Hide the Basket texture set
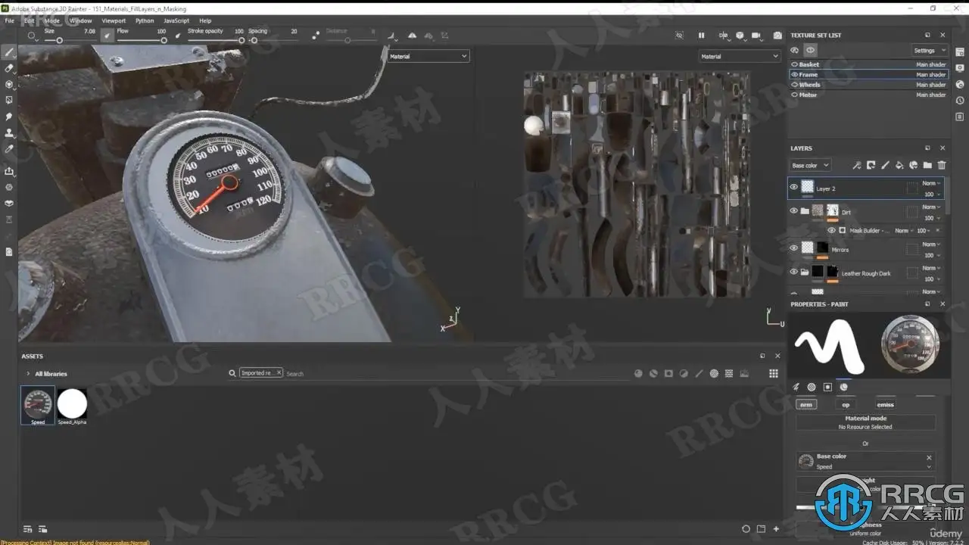Image resolution: width=969 pixels, height=545 pixels. pos(794,64)
